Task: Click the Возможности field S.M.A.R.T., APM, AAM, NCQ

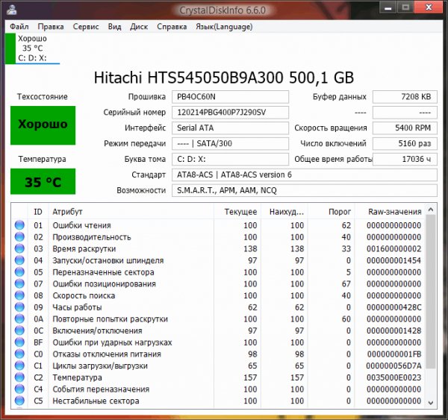Action: point(305,190)
